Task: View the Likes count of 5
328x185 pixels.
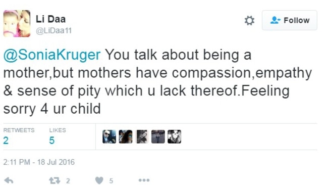Action: [x=52, y=141]
